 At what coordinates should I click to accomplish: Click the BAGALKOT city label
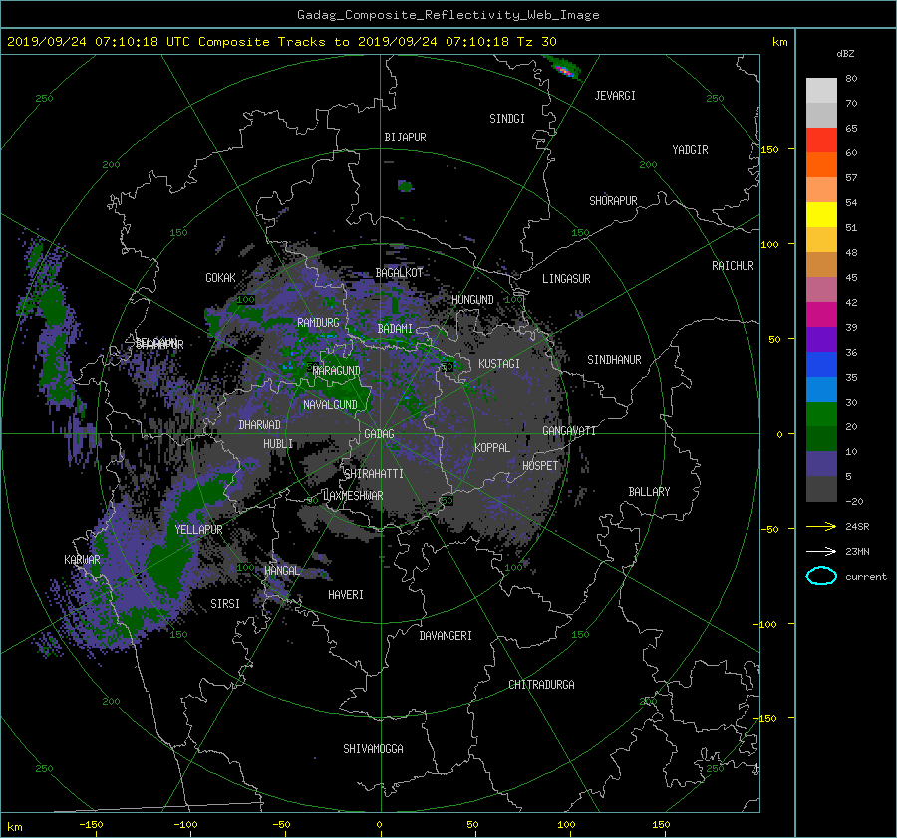tap(400, 273)
